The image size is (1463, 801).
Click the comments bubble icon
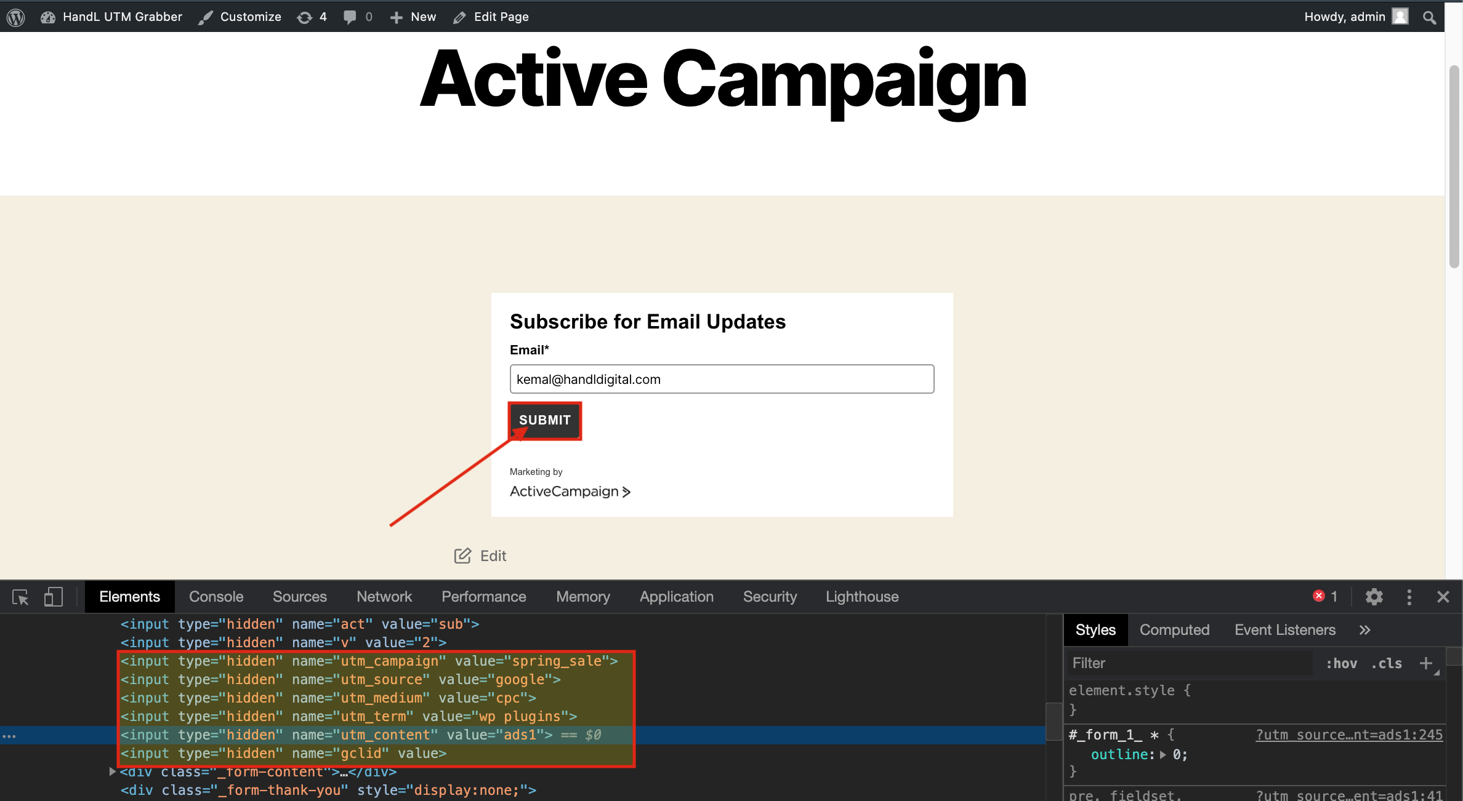pyautogui.click(x=350, y=17)
